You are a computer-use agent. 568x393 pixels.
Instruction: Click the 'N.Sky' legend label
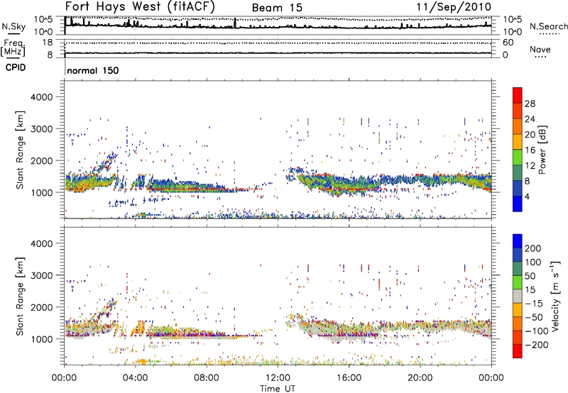point(13,26)
